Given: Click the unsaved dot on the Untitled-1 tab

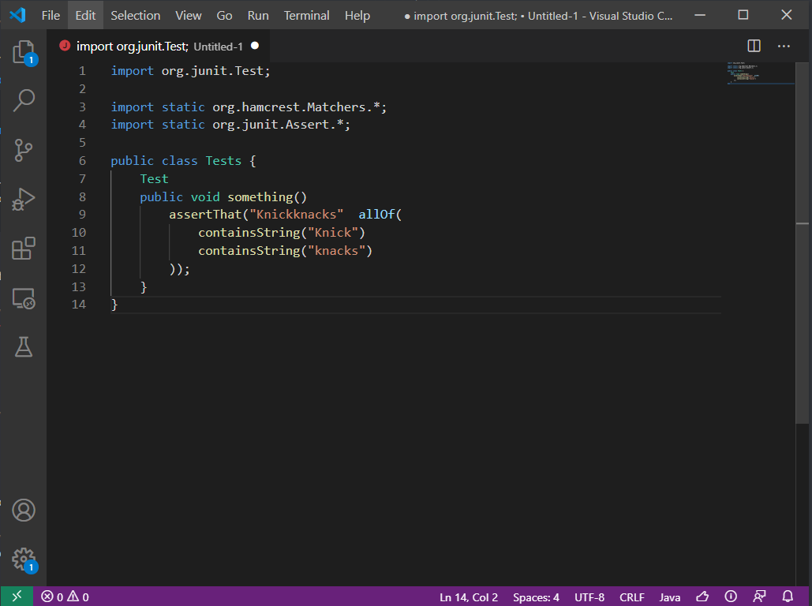Looking at the screenshot, I should [x=255, y=46].
